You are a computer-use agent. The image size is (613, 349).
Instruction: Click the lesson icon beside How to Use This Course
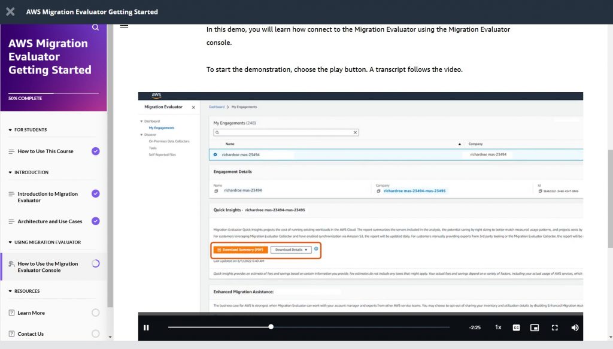point(11,151)
